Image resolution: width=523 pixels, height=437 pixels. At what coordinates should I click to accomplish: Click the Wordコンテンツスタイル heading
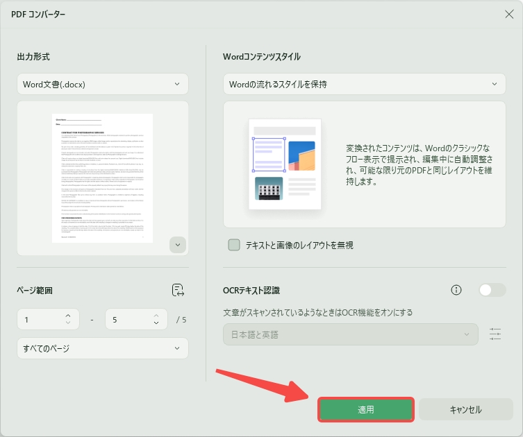pos(262,57)
